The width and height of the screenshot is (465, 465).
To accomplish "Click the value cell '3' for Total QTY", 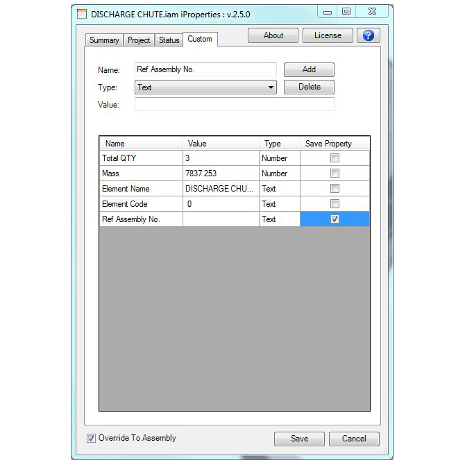I will (x=221, y=158).
